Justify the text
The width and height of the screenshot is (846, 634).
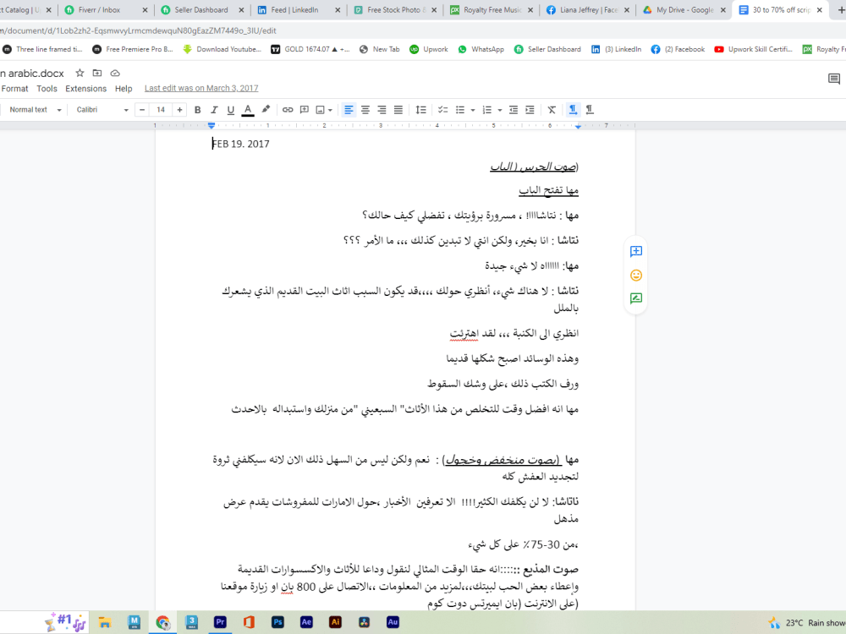click(x=398, y=110)
